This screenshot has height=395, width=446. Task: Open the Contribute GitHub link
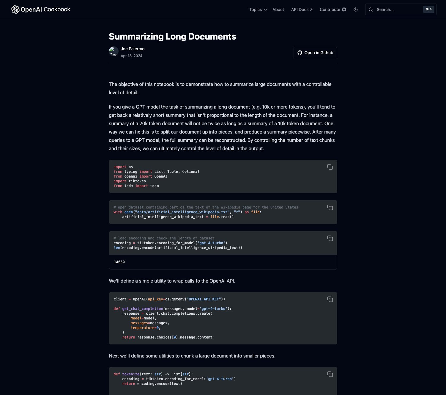coord(333,10)
